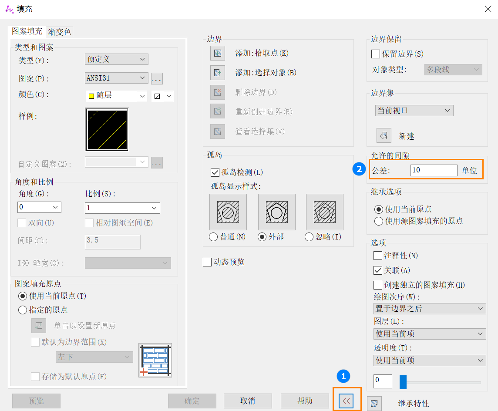Click the 添加:选择对象 icon button
Screen dimensions: 498x411
tap(218, 72)
